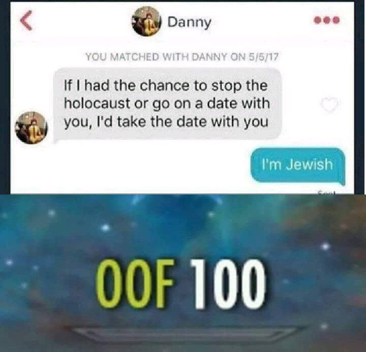
Task: Click the green OOF skill text
Action: pos(135,283)
